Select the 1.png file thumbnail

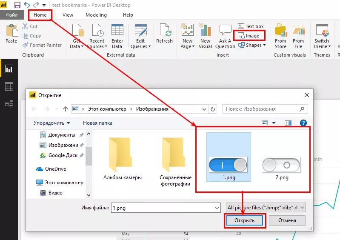click(x=229, y=157)
